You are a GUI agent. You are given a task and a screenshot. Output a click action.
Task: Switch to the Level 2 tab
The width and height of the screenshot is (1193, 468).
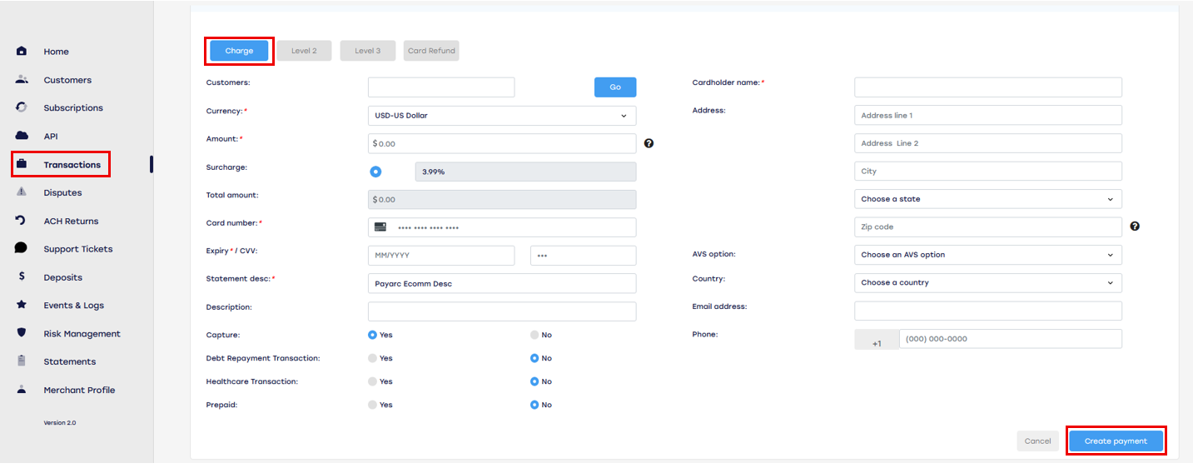coord(304,51)
